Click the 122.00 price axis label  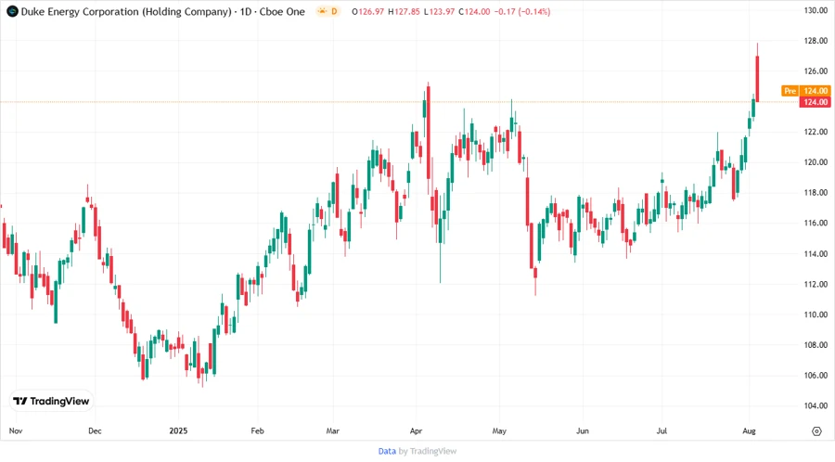[816, 132]
